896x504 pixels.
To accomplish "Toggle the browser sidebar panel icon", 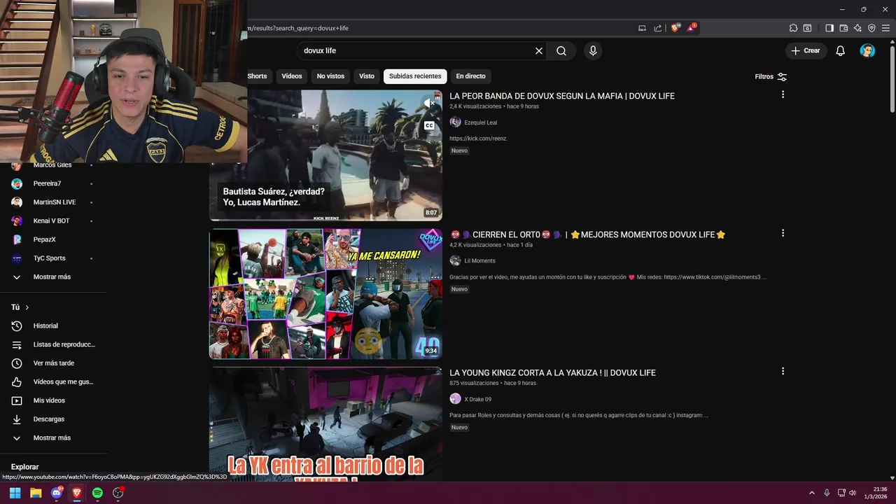I will (x=829, y=28).
